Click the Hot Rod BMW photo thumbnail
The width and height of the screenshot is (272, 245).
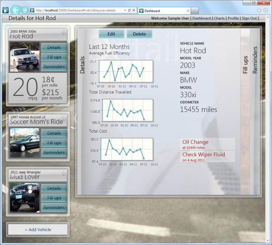[24, 57]
